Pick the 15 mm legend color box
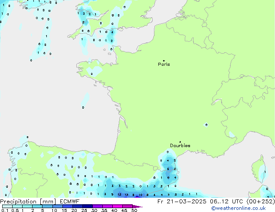The image size is (275, 212). click(67, 206)
